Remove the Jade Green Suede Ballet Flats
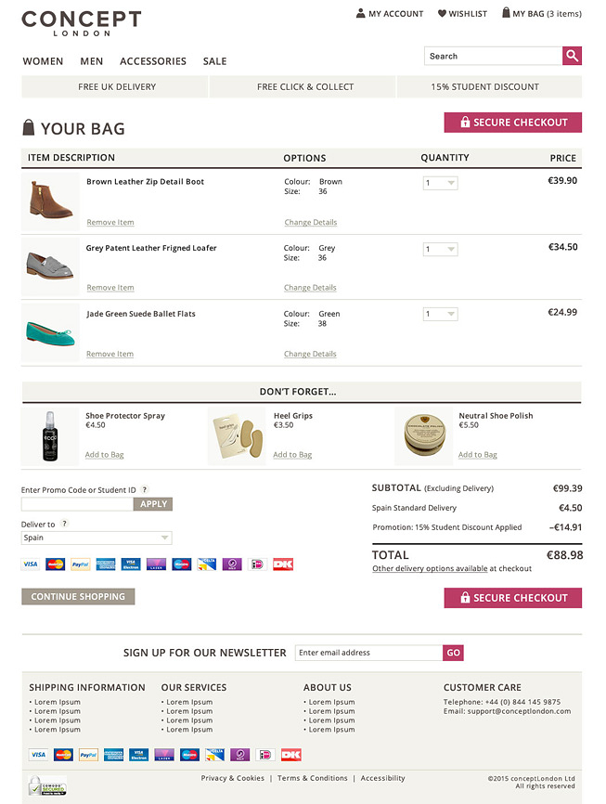 [110, 354]
